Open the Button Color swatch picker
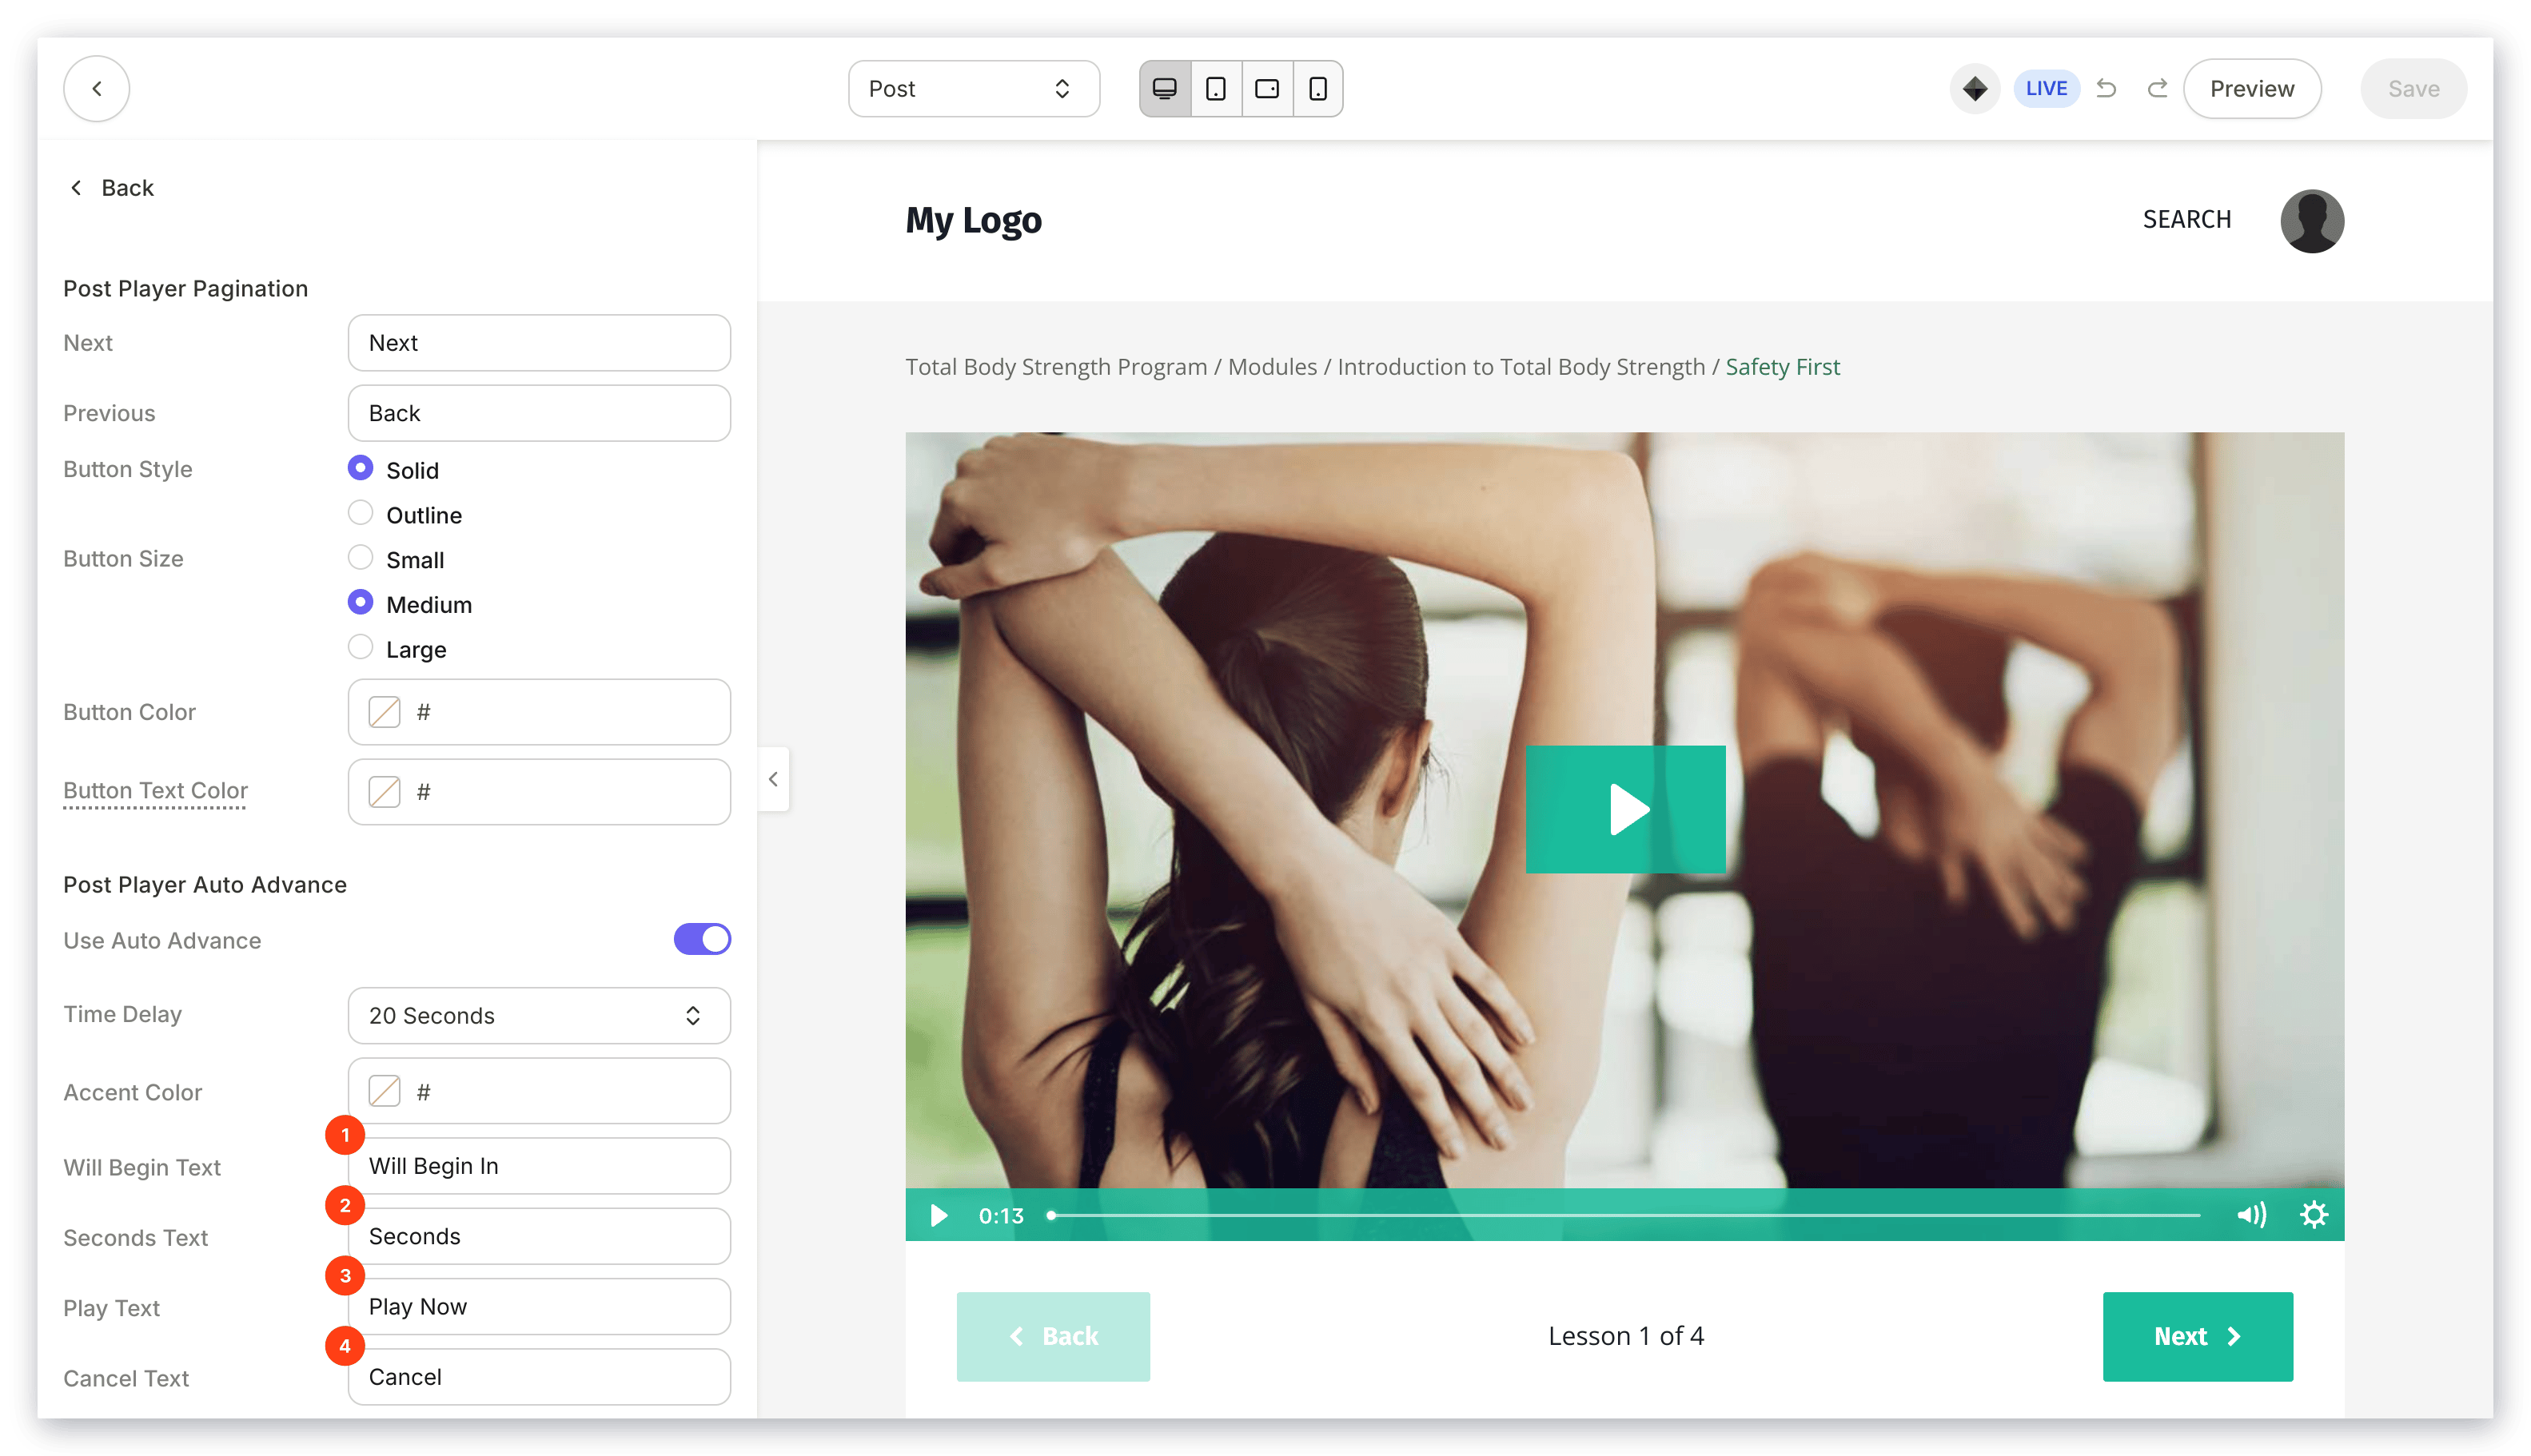This screenshot has width=2531, height=1456. 385,712
